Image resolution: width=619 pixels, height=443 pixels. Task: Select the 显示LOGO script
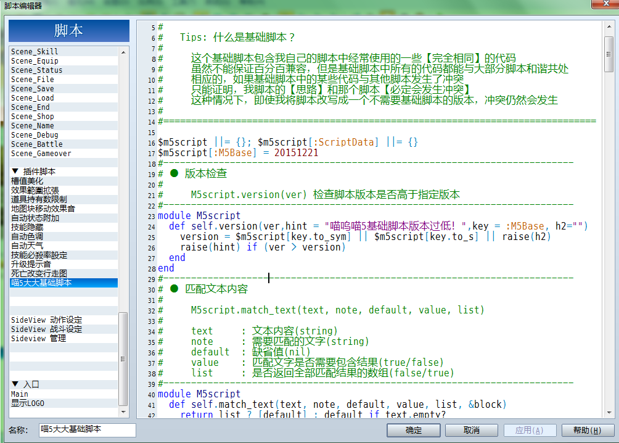click(x=64, y=404)
